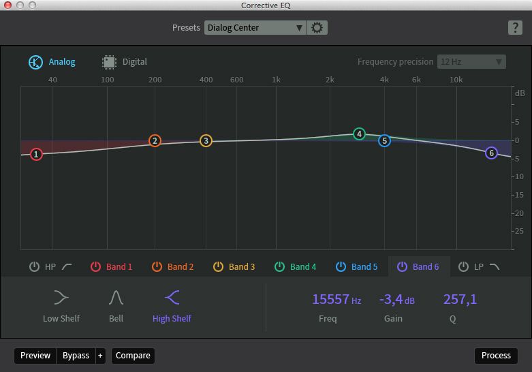
Task: Click the 15557 Hz frequency value
Action: (337, 299)
